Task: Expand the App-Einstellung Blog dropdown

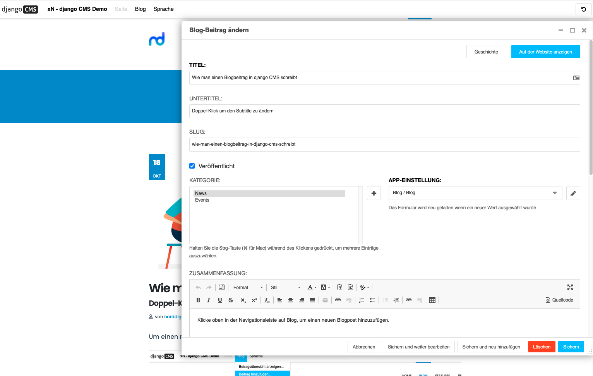Action: pos(475,193)
